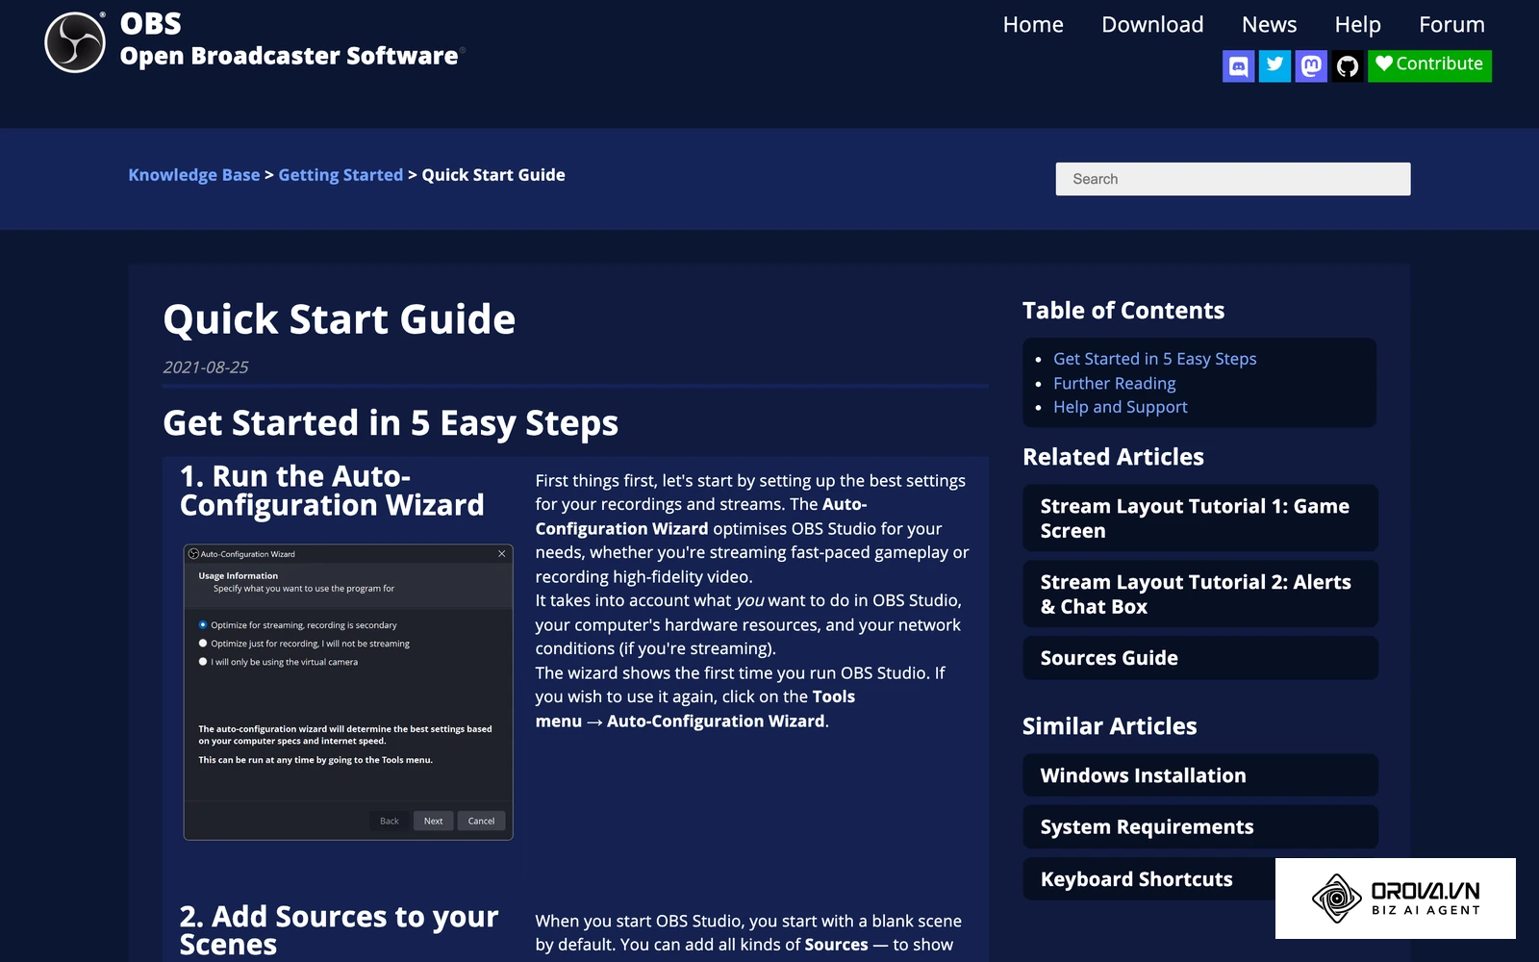The image size is (1539, 962).
Task: Click into the Search field
Action: pyautogui.click(x=1233, y=179)
